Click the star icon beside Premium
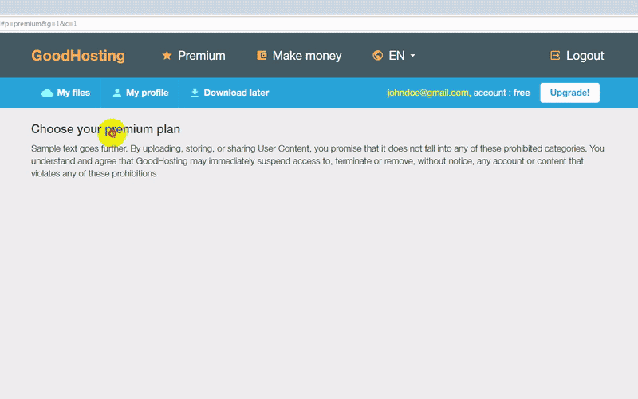Image resolution: width=638 pixels, height=399 pixels. pos(167,56)
